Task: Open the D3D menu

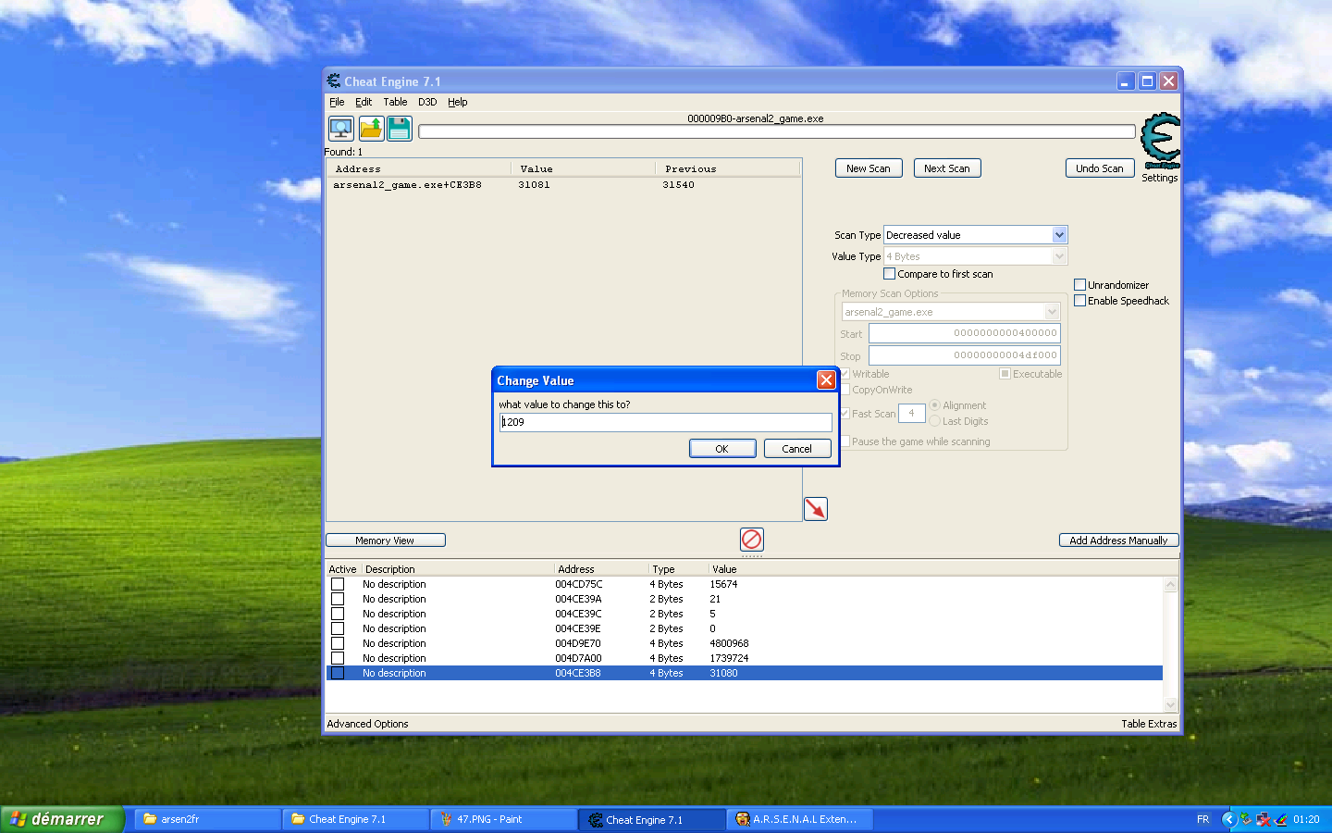Action: click(427, 102)
